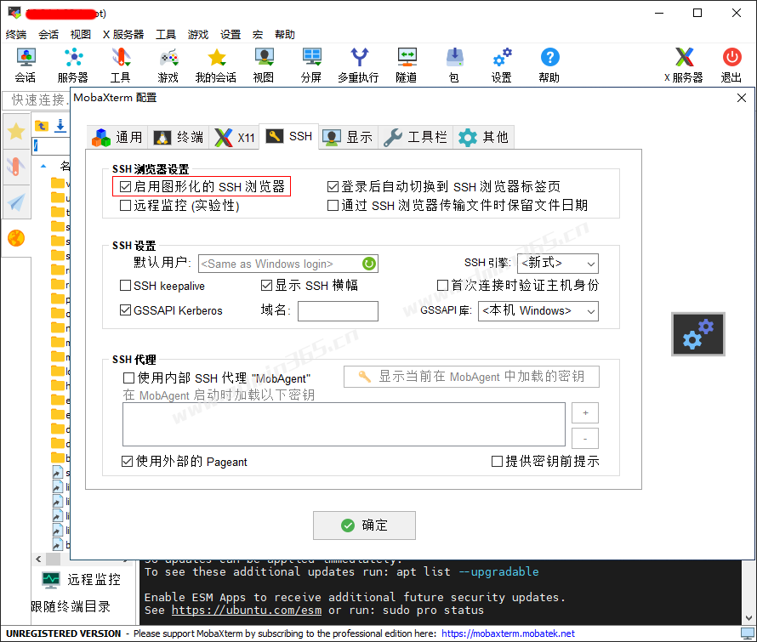Click the parent folder icon in file browser
Screen dimensions: 757x642
click(x=42, y=126)
